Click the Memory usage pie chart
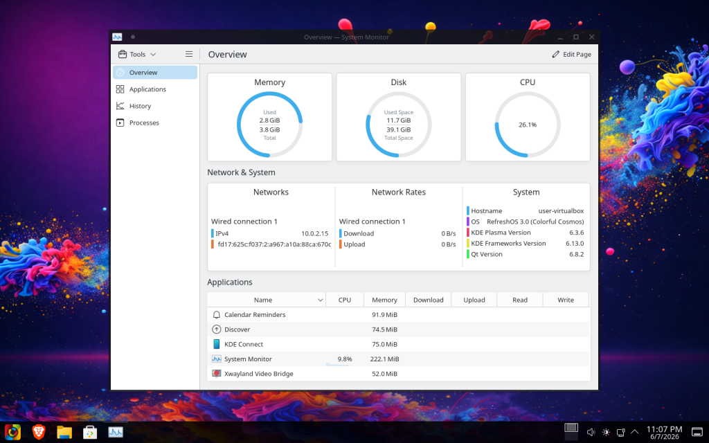709x443 pixels. pos(269,125)
